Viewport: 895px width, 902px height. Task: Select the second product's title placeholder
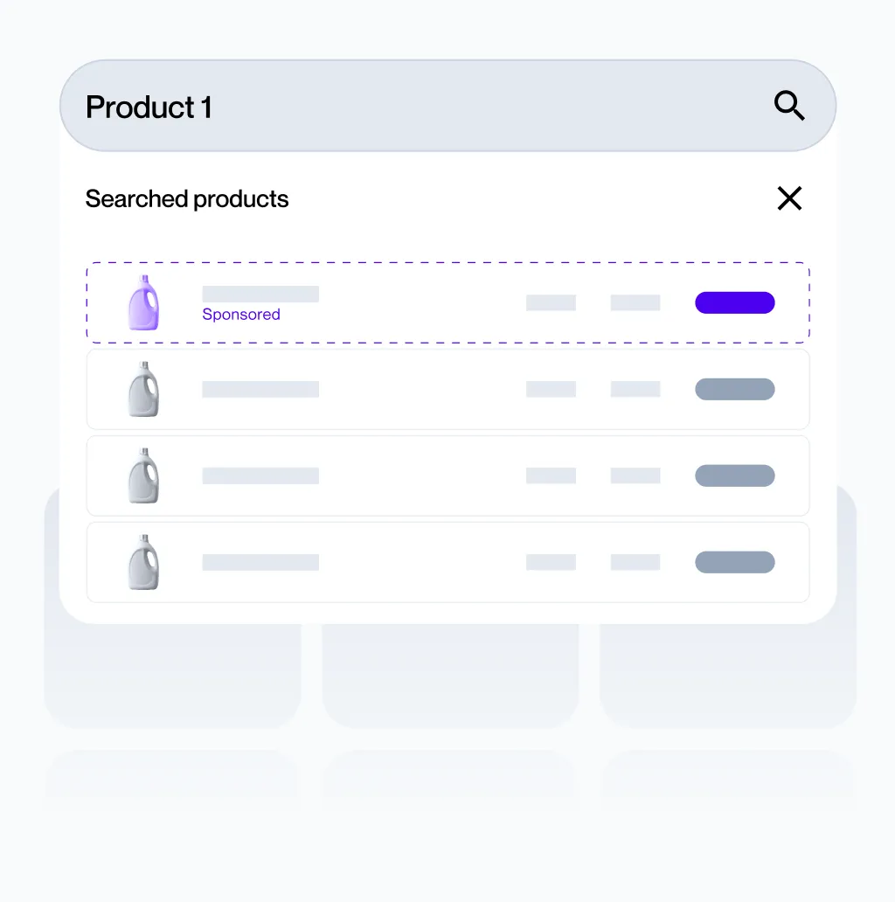[x=260, y=389]
